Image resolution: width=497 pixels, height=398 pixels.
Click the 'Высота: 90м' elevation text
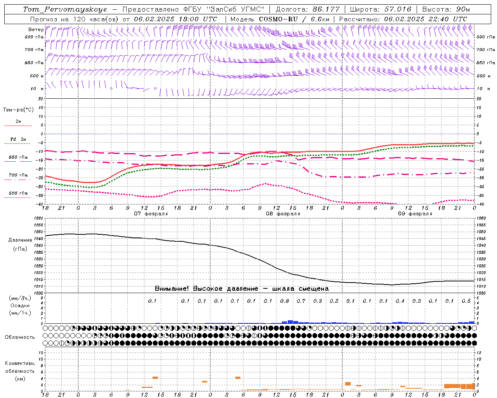tap(446, 9)
